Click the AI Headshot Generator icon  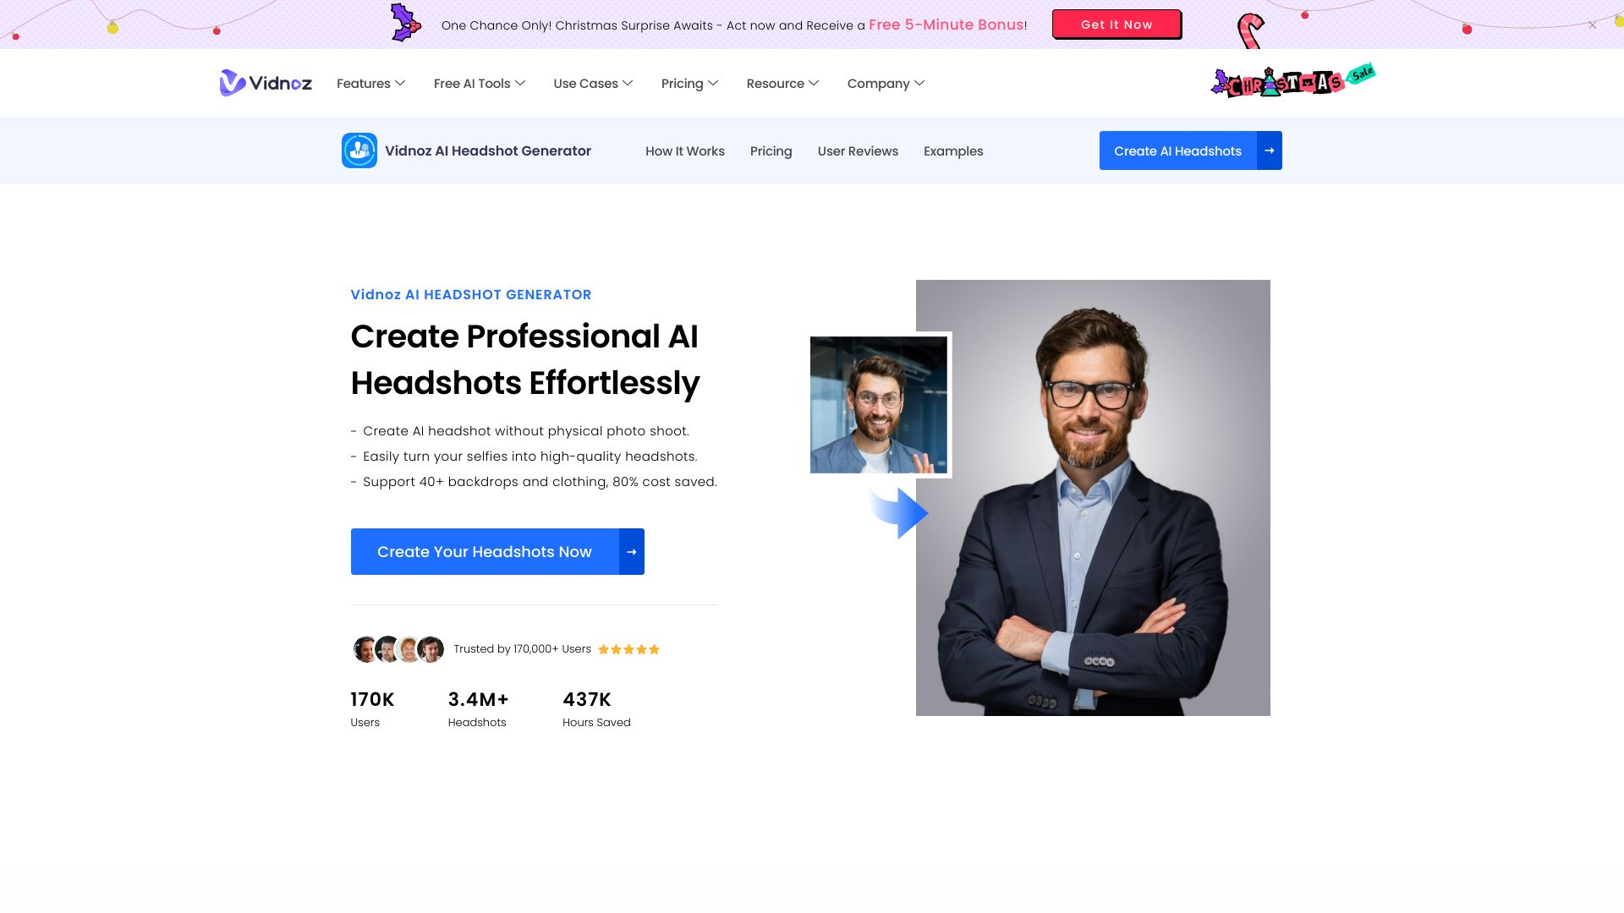359,150
